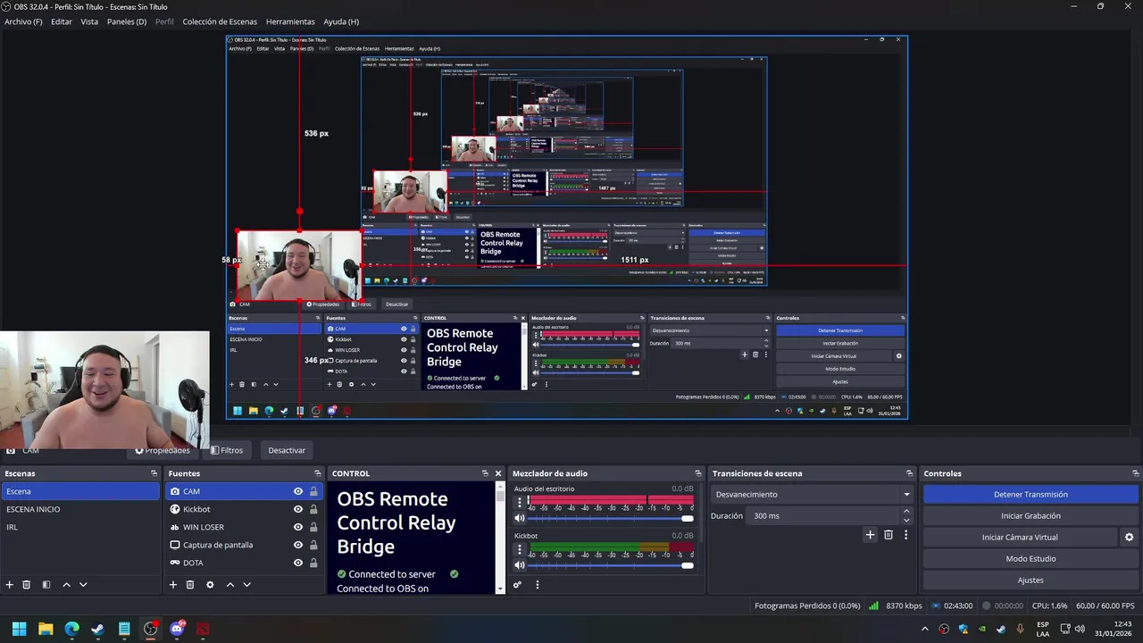This screenshot has width=1143, height=643.
Task: Move source up in Fuentes toolbar
Action: point(229,585)
